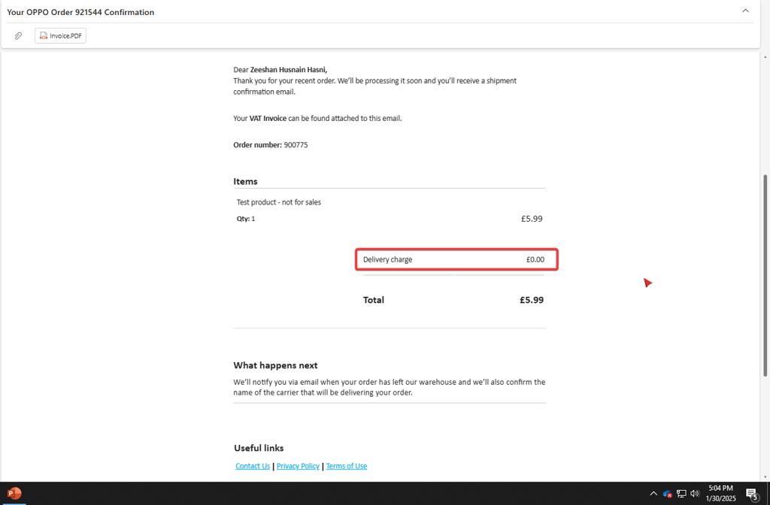
Task: Open the Privacy Policy link
Action: pos(298,466)
